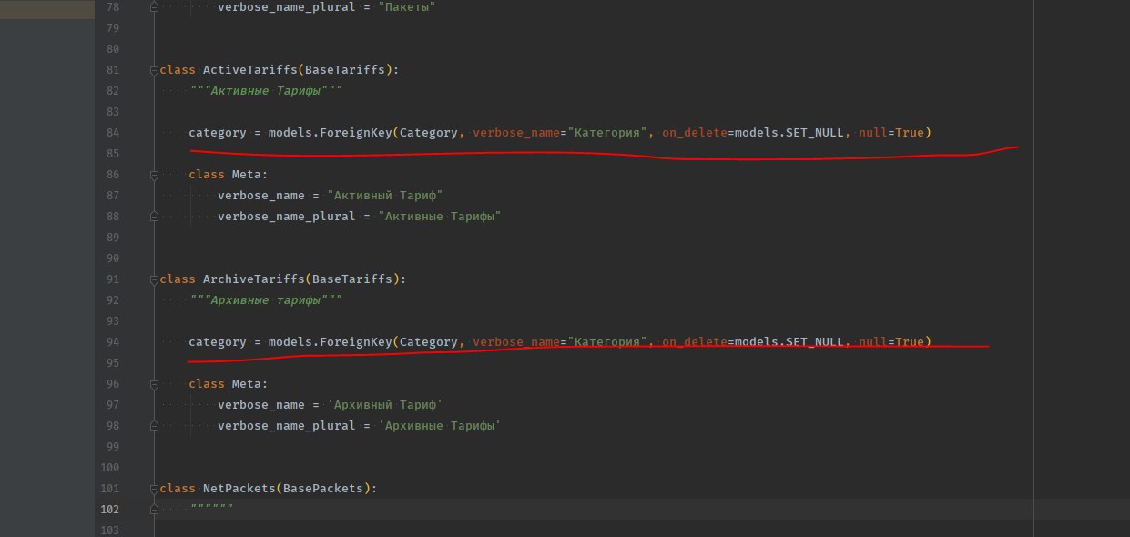Click models.ForeignKey on line 84
The height and width of the screenshot is (537, 1130).
click(x=331, y=133)
